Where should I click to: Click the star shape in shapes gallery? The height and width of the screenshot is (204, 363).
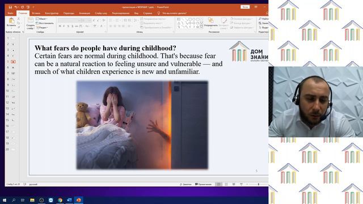[x=197, y=27]
